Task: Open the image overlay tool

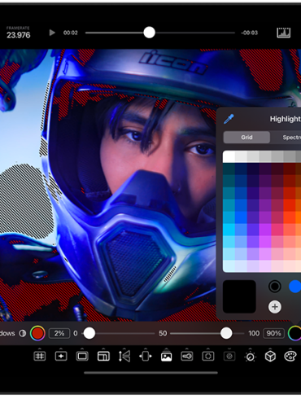Action: tap(166, 356)
